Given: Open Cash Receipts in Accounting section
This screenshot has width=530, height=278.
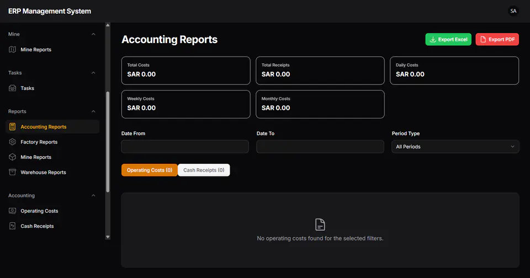Looking at the screenshot, I should coord(52,226).
